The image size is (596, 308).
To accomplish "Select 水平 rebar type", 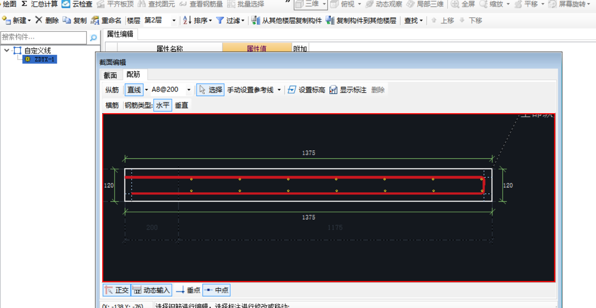I will (x=163, y=105).
